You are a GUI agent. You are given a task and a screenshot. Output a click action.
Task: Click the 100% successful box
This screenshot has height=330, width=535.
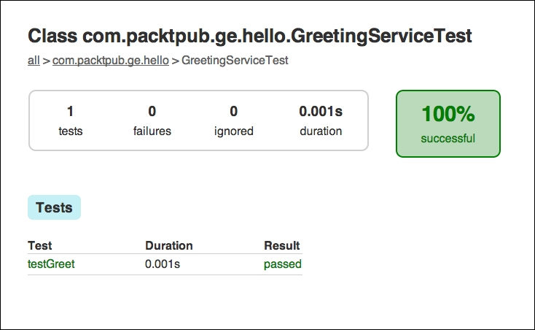pyautogui.click(x=448, y=123)
